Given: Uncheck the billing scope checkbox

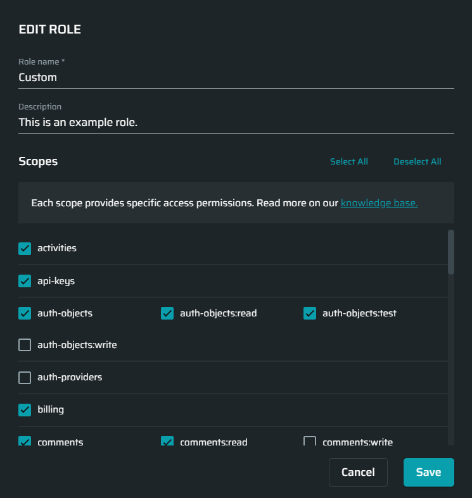Looking at the screenshot, I should [25, 410].
